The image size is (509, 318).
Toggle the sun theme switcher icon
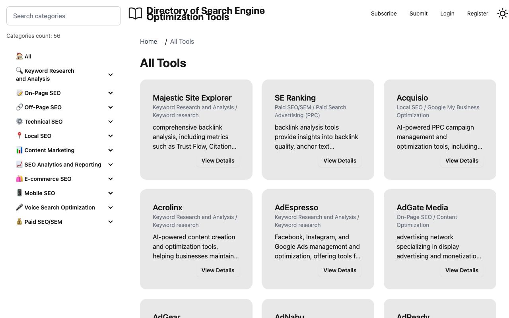coord(503,14)
